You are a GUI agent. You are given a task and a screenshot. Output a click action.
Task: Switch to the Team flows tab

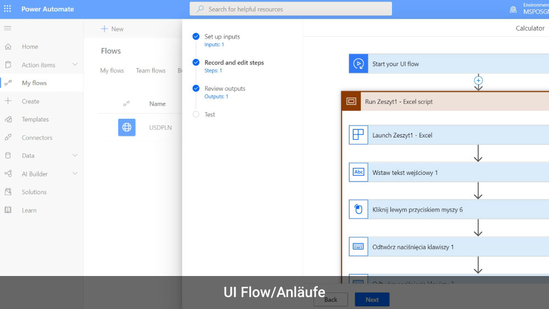coord(150,70)
